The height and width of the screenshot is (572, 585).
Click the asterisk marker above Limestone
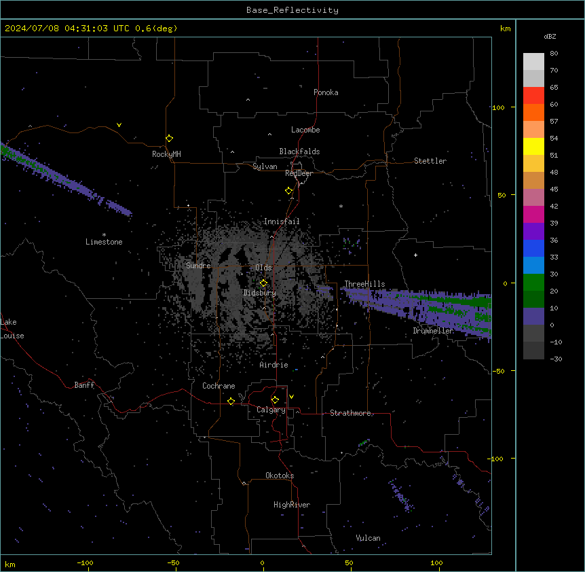tap(104, 235)
